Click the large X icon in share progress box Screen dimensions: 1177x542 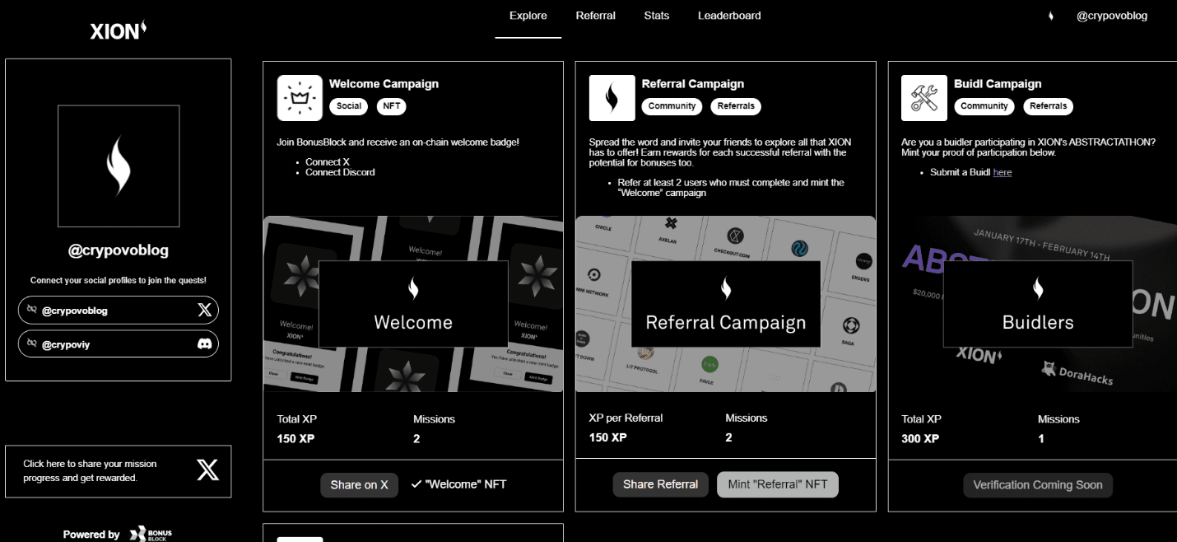(208, 470)
